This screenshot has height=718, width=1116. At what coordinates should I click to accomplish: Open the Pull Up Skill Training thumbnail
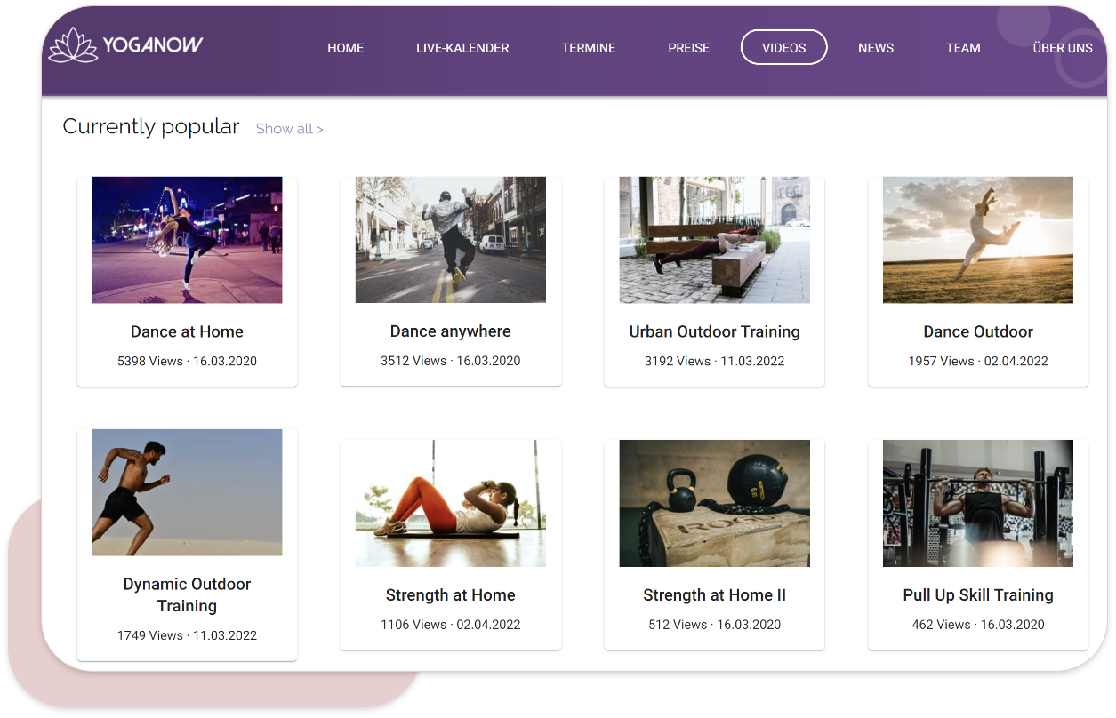tap(977, 503)
